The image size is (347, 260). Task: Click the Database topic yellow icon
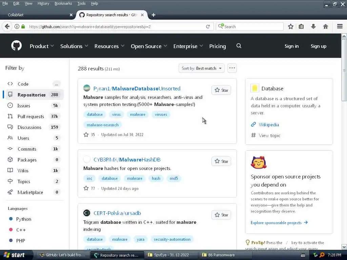(x=255, y=88)
